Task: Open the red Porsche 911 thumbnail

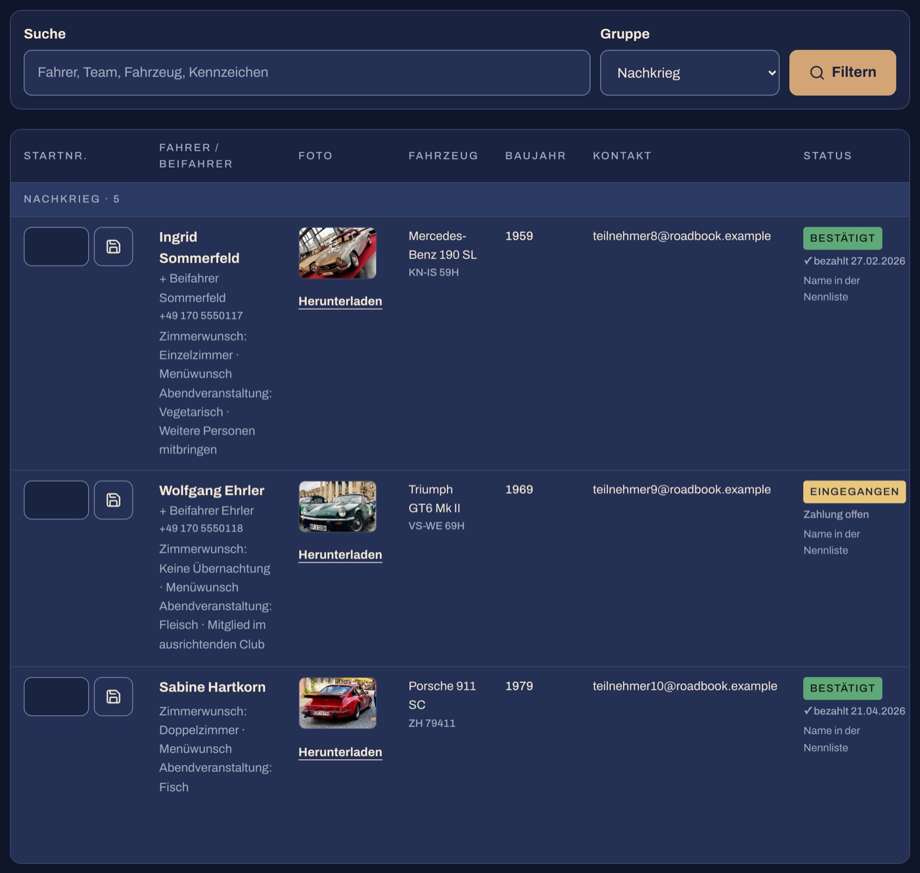Action: (338, 703)
